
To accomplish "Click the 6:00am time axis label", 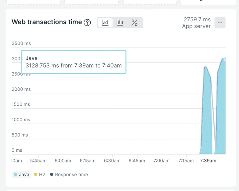I will pyautogui.click(x=63, y=161).
